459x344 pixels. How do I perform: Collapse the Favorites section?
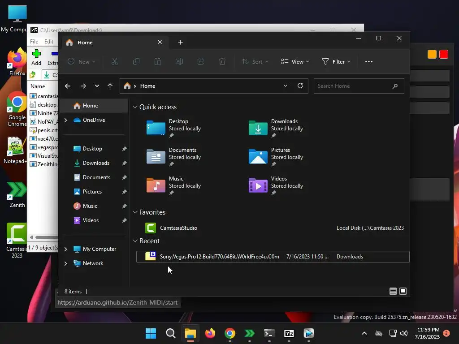click(135, 212)
